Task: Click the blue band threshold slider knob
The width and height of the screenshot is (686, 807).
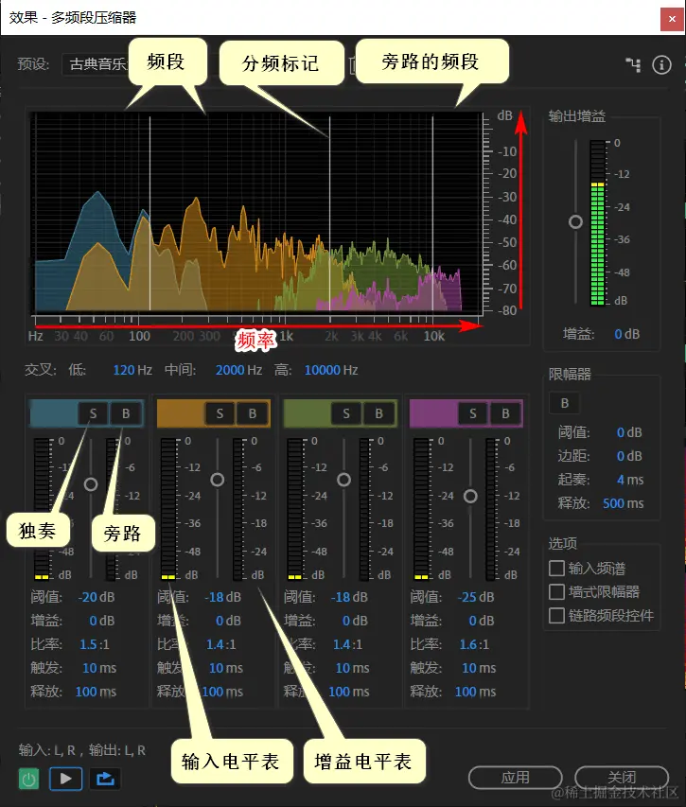Action: point(91,484)
